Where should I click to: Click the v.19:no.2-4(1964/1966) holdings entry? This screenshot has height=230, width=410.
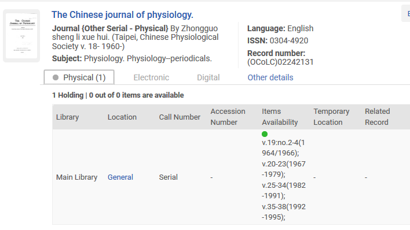[x=283, y=148]
